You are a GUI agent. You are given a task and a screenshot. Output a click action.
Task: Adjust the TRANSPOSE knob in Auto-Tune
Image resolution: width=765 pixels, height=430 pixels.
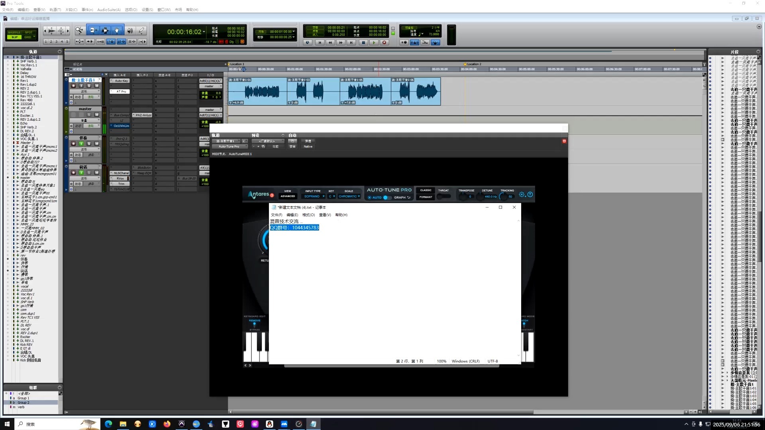click(463, 197)
